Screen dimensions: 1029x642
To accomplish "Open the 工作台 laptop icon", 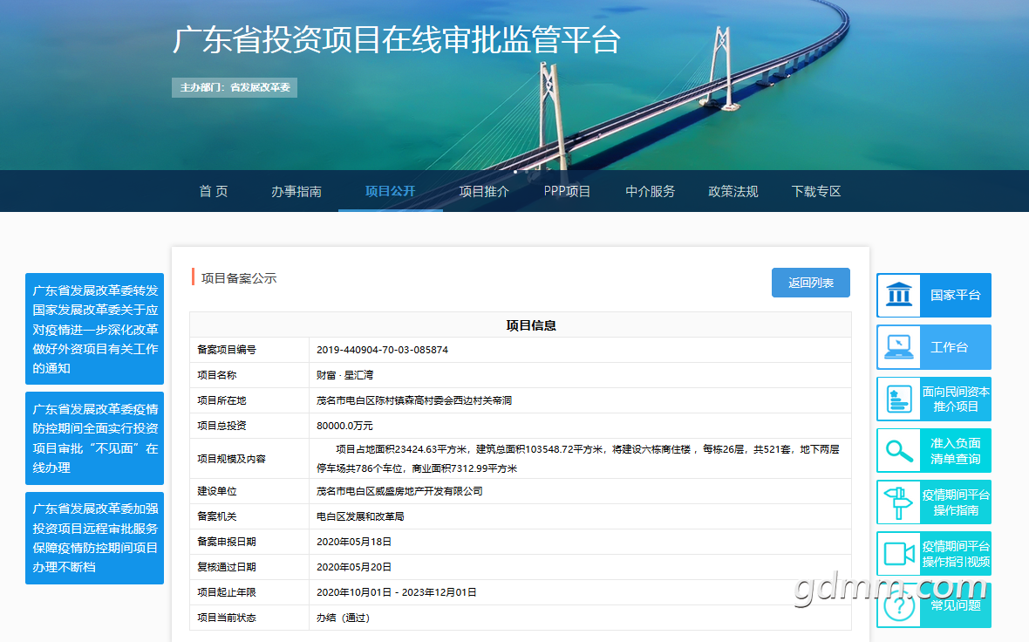I will (898, 346).
